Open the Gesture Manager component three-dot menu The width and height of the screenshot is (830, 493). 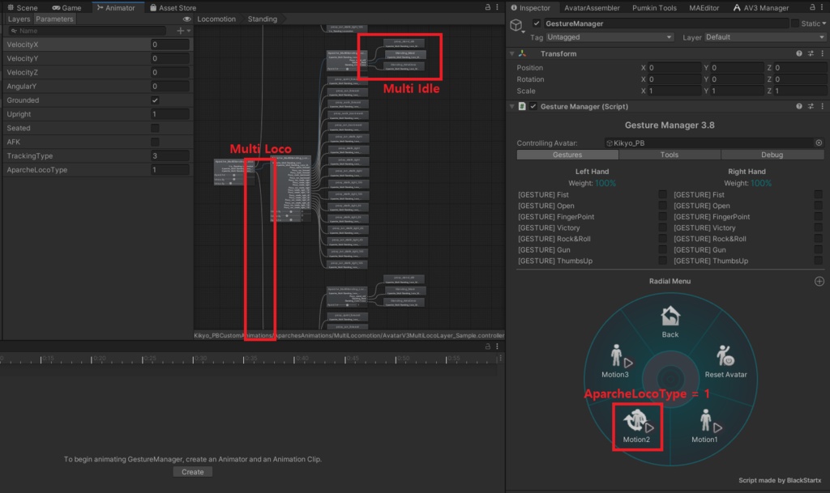823,106
